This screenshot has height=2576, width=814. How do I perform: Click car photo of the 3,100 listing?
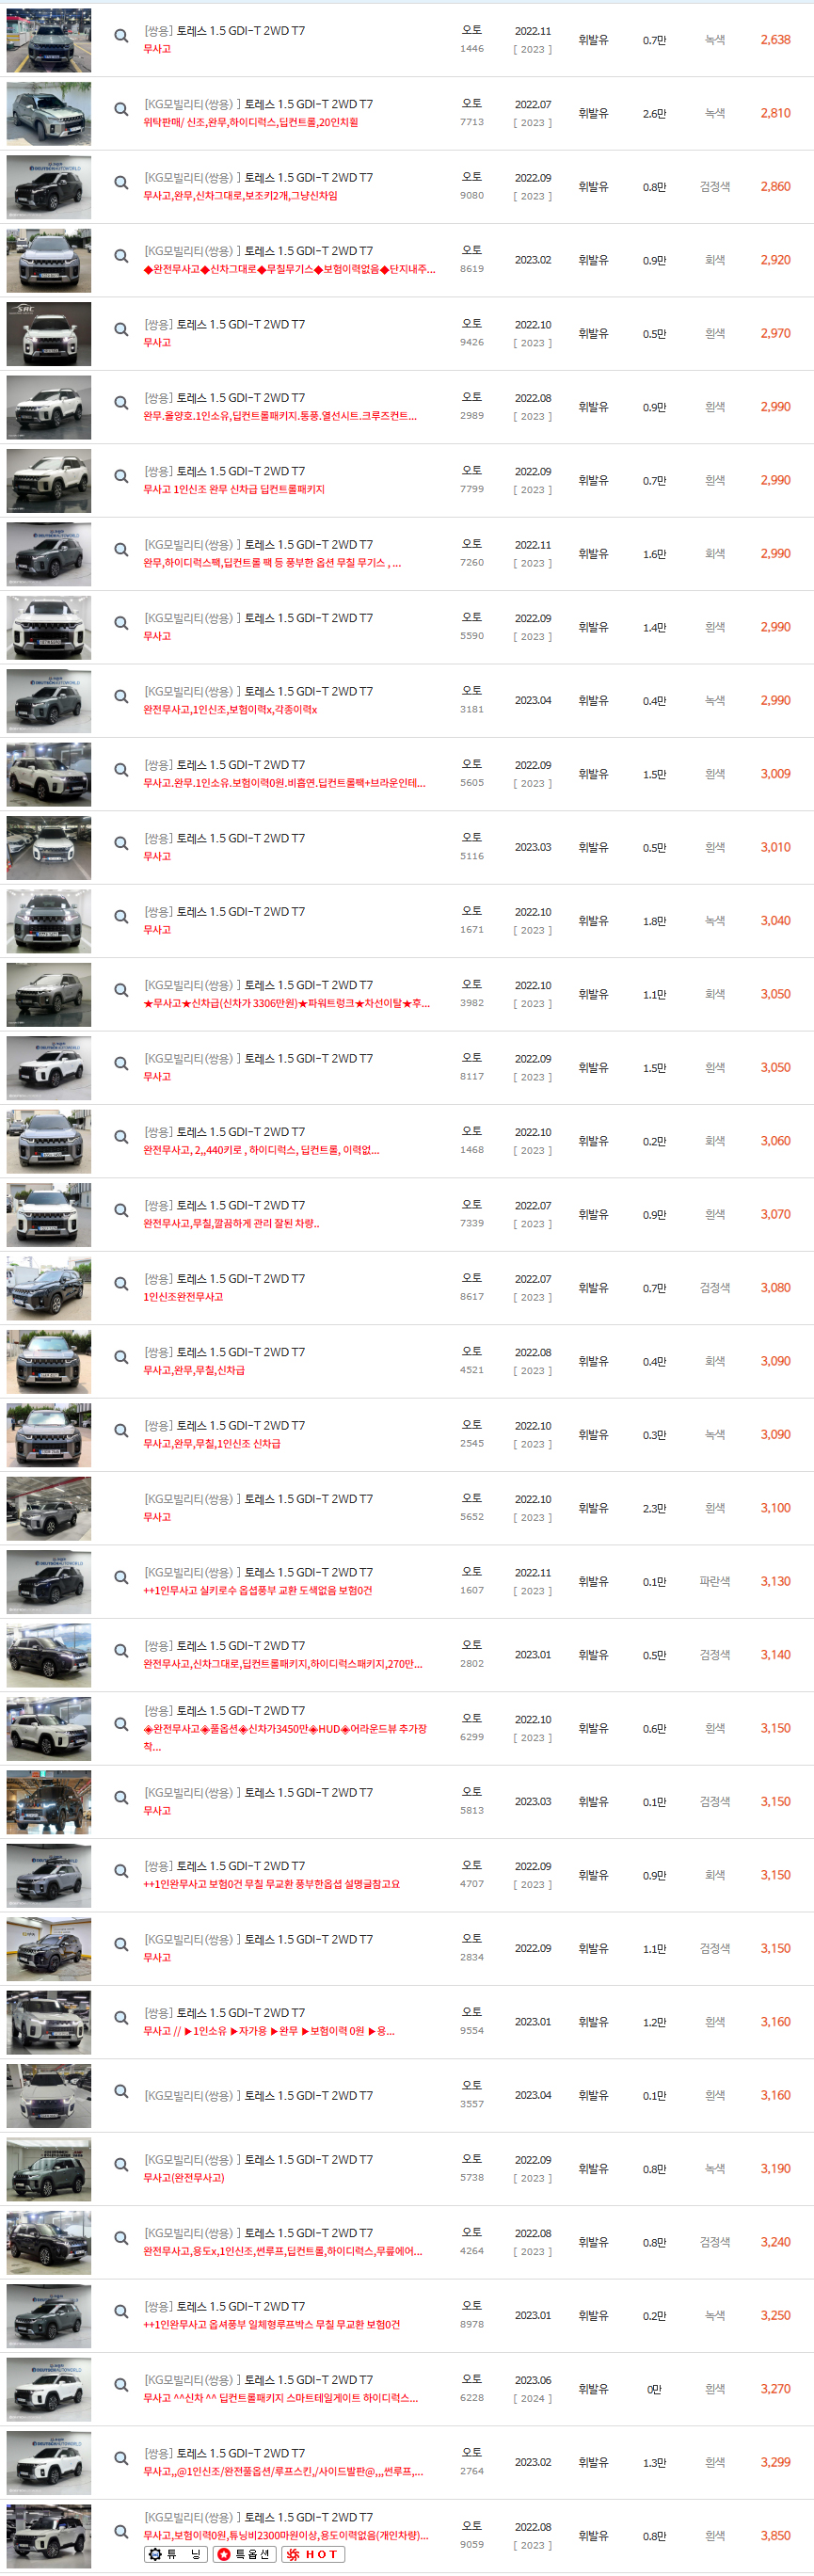click(49, 1508)
